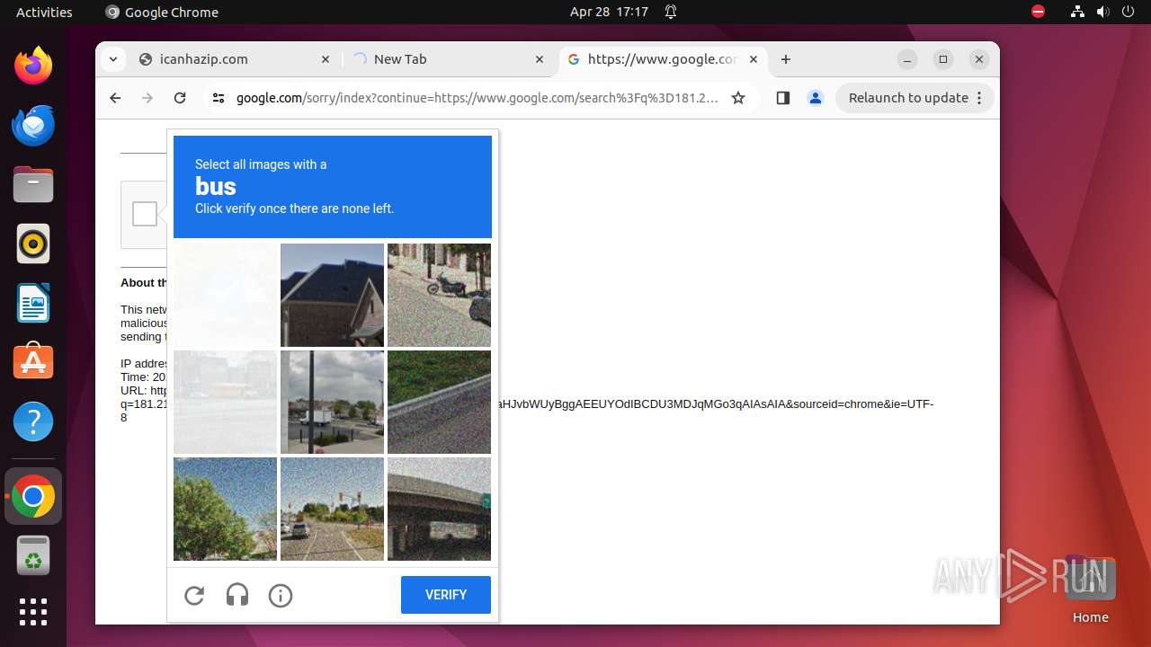Open the Home folder desktop icon
Viewport: 1151px width, 647px height.
1090,589
